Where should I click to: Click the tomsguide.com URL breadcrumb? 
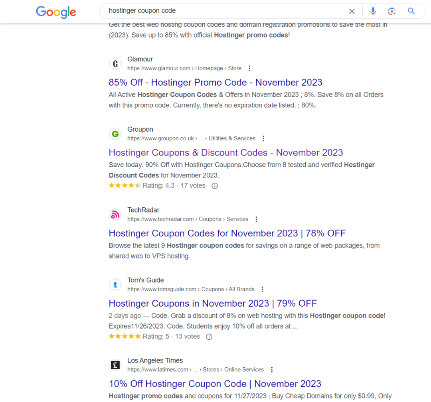click(x=191, y=290)
